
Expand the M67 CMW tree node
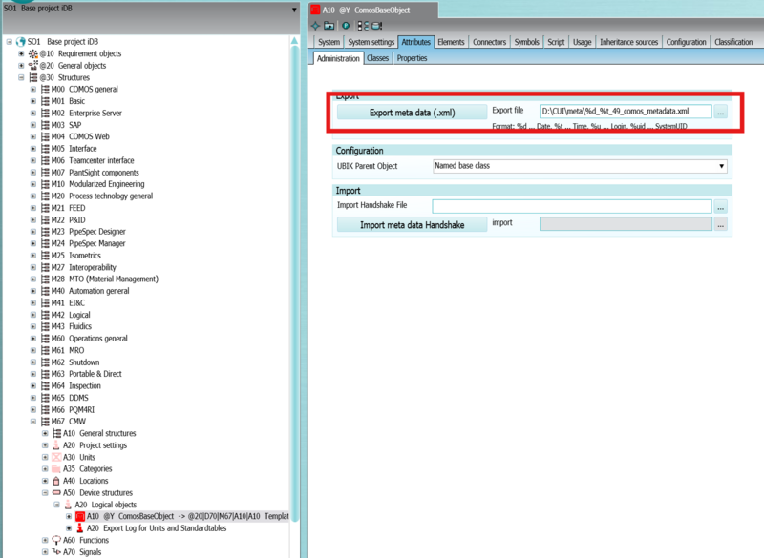click(32, 421)
